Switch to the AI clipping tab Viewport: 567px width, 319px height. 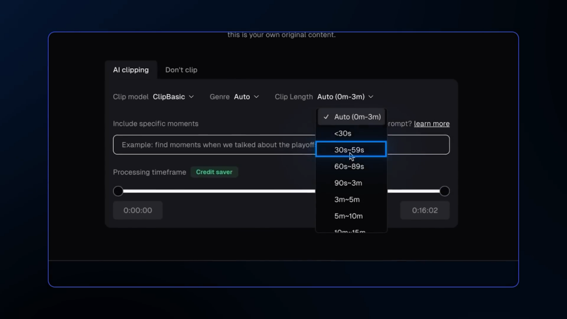click(x=131, y=70)
